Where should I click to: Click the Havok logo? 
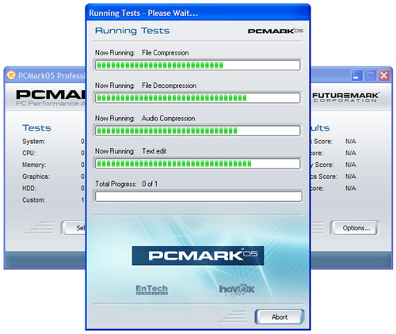coord(237,290)
